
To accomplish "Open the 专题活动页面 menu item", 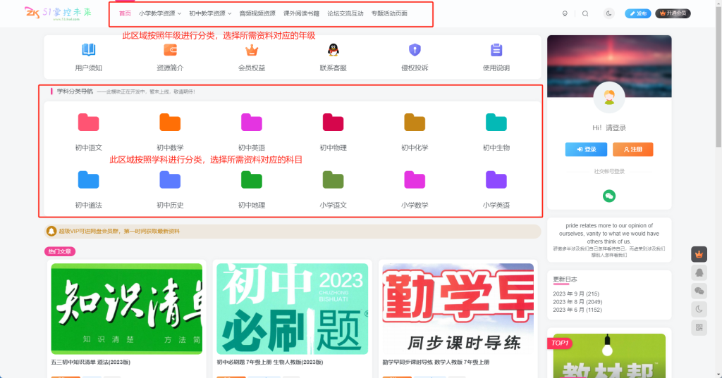I will click(x=389, y=13).
